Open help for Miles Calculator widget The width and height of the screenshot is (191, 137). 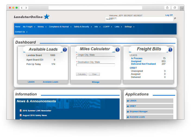(117, 50)
